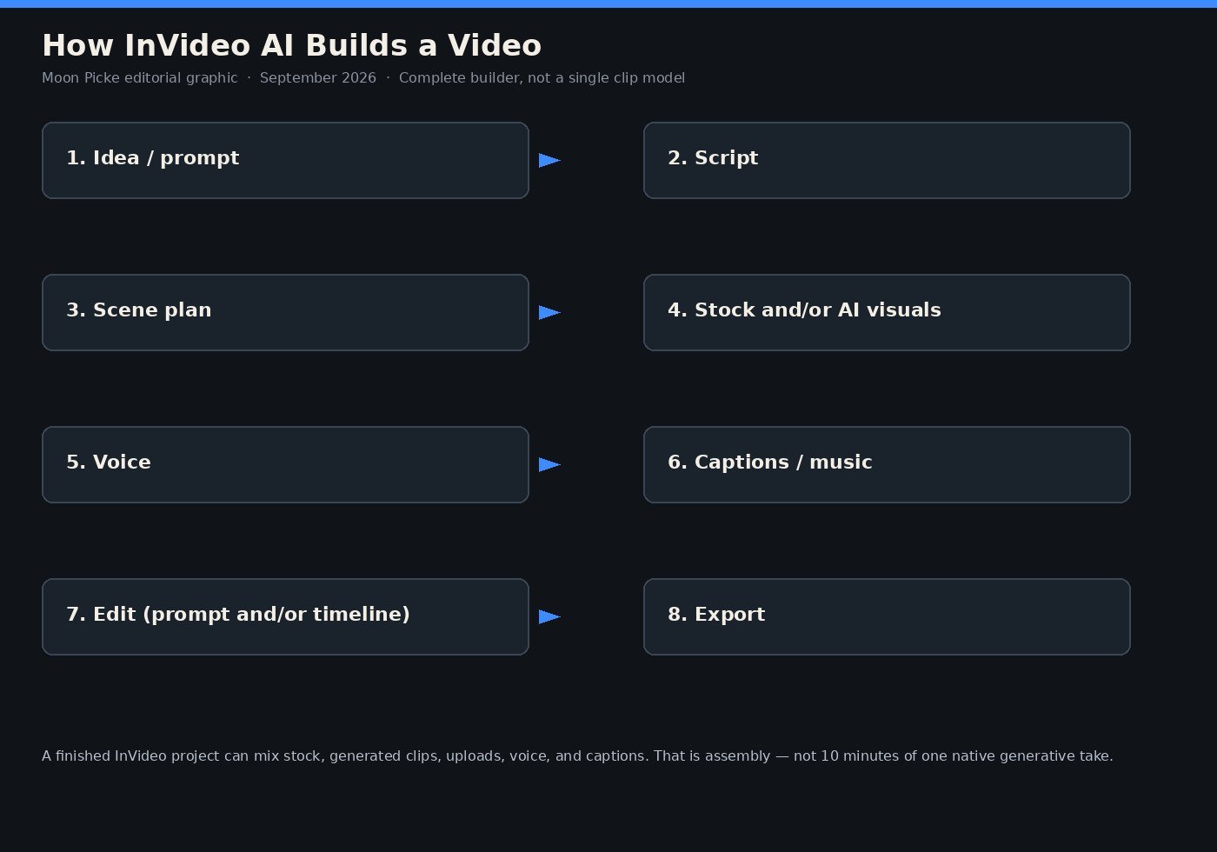Click the "1. Idea / prompt" step box
The image size is (1217, 852).
point(285,160)
